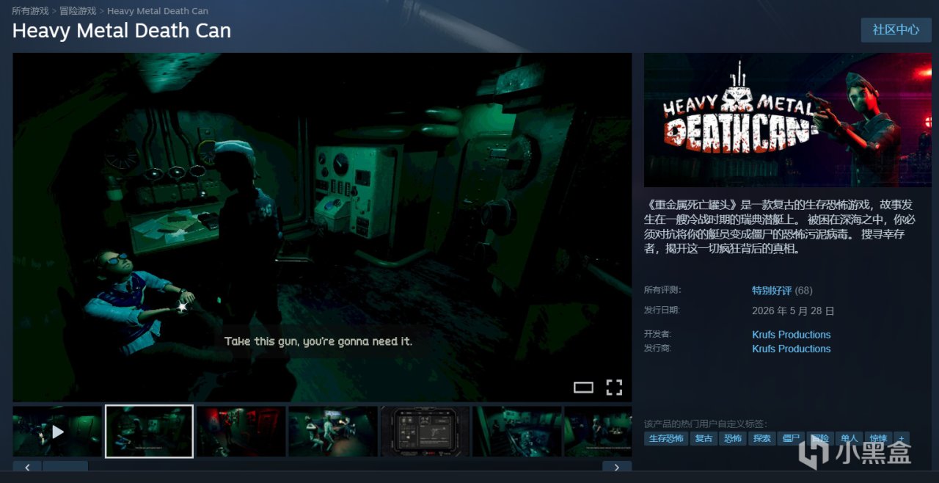Select the sixth screenshot thumbnail
This screenshot has width=939, height=483.
tap(517, 432)
